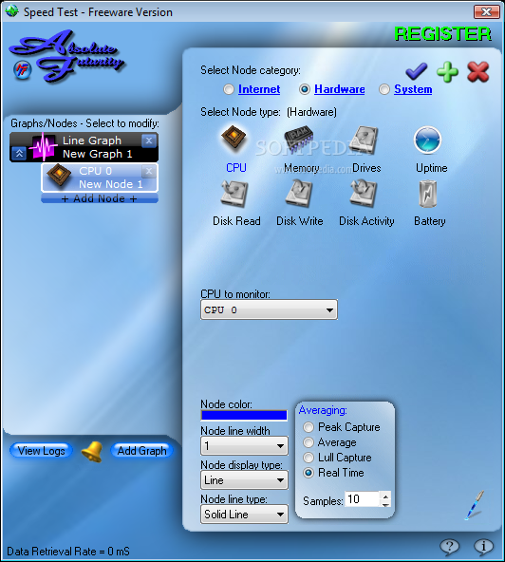The height and width of the screenshot is (562, 505).
Task: Close the Line Graph New Graph 1
Action: click(149, 140)
